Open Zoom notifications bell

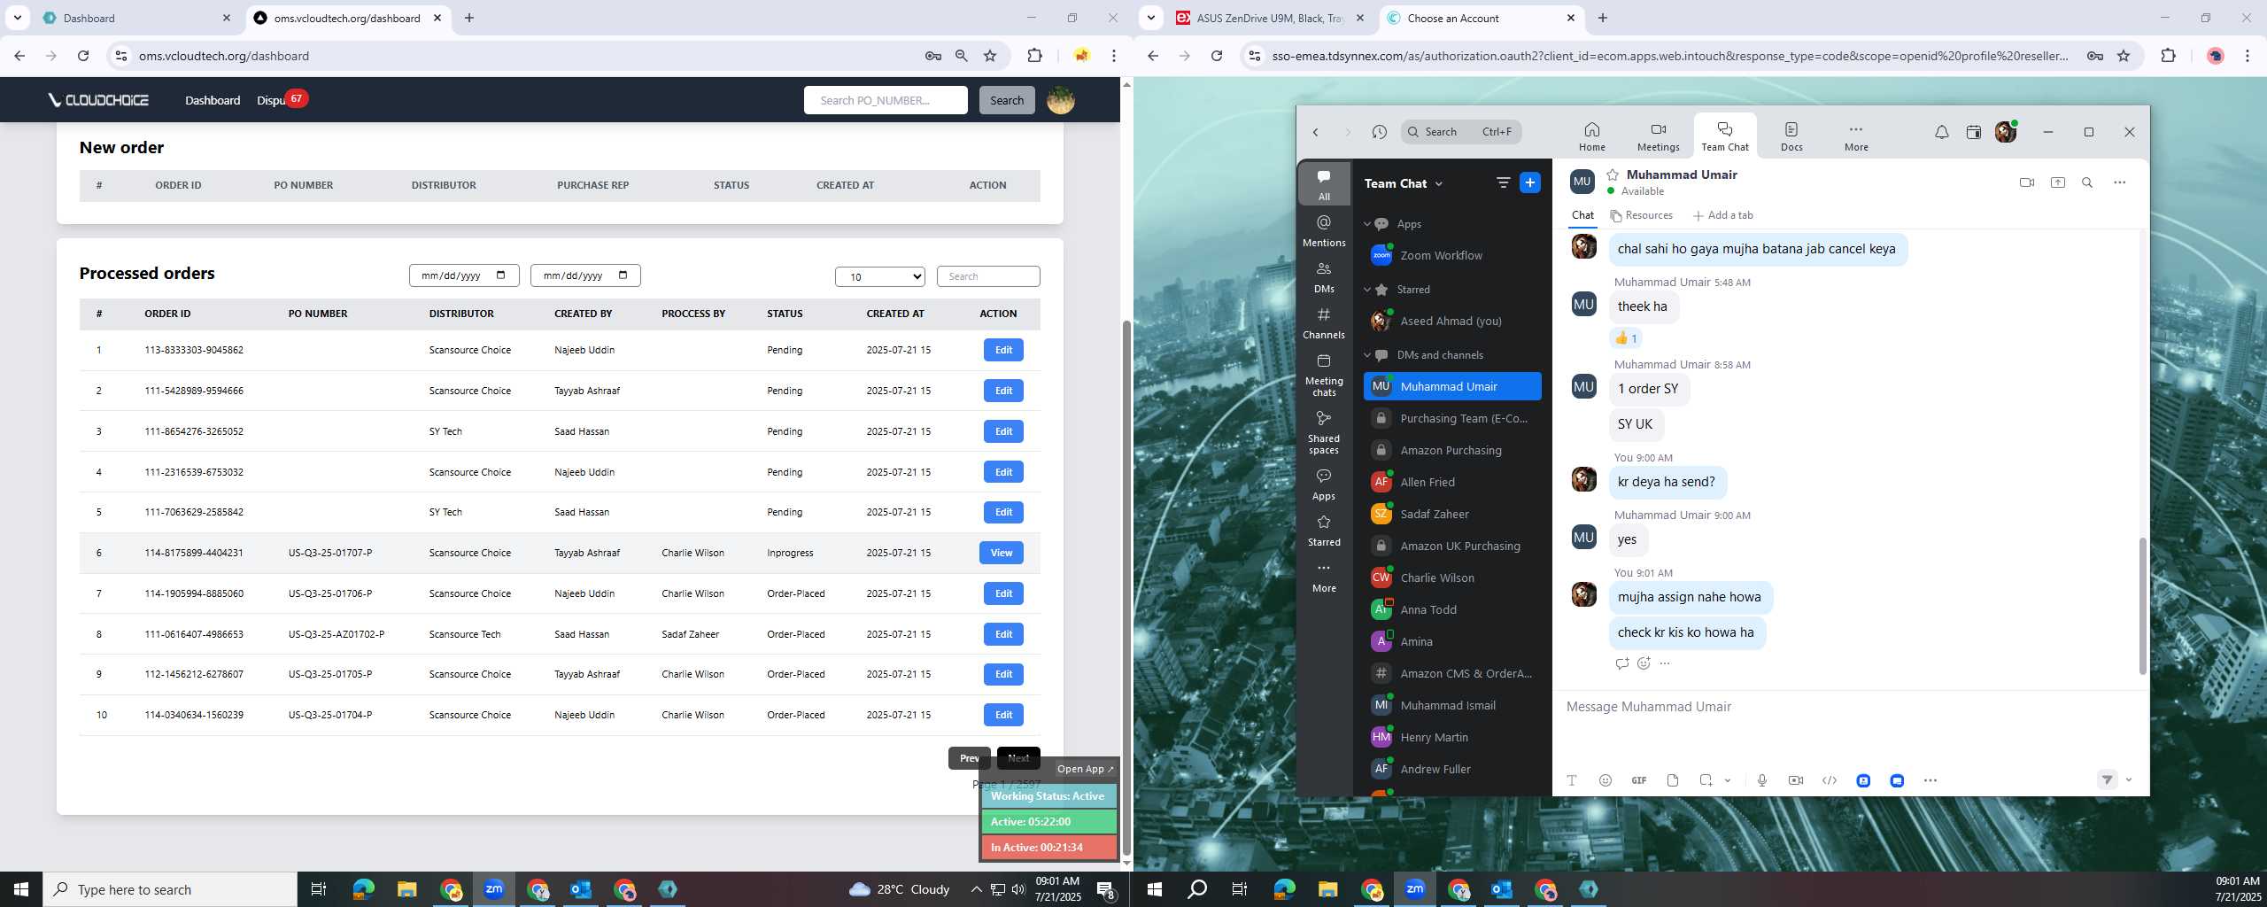point(1941,132)
